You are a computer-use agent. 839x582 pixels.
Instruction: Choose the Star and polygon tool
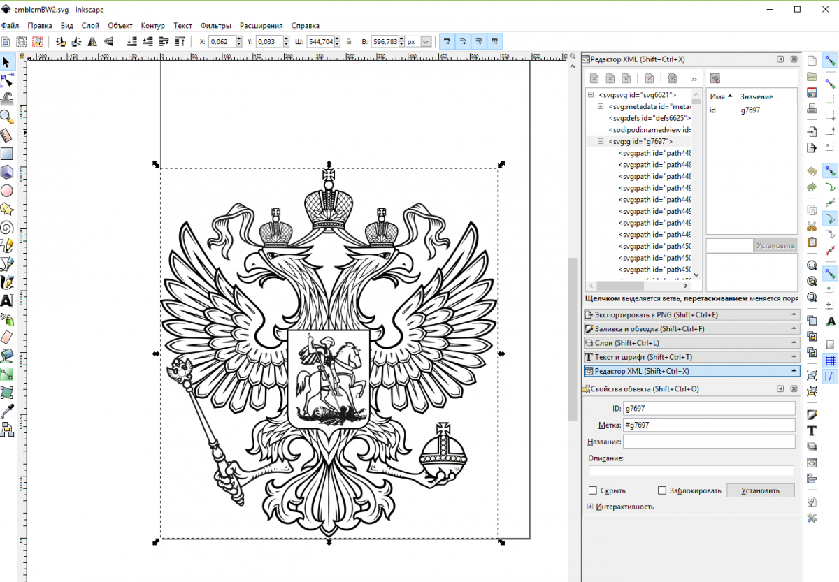(x=7, y=209)
